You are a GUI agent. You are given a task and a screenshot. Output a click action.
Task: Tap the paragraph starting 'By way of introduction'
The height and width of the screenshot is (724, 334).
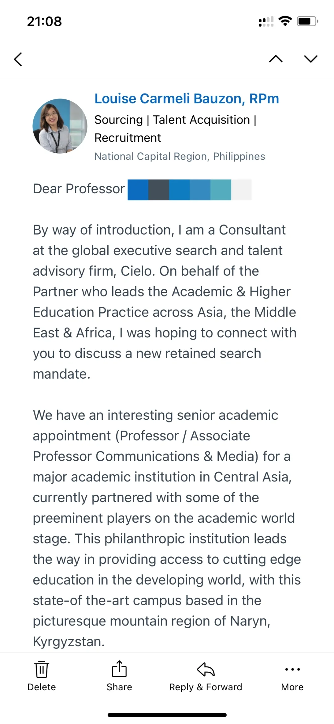coord(165,302)
